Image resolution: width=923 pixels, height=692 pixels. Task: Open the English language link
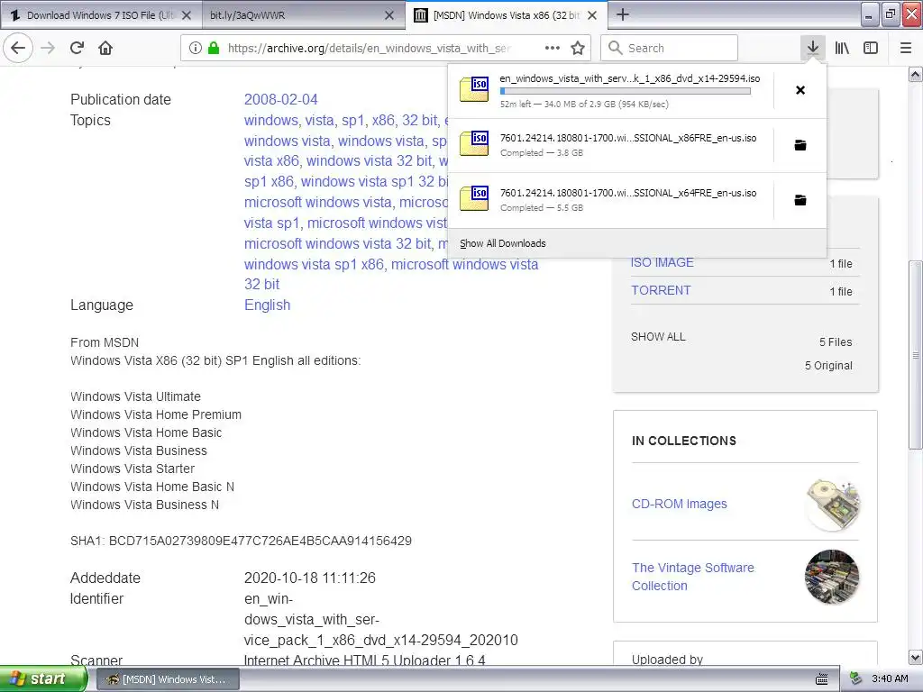pyautogui.click(x=267, y=305)
